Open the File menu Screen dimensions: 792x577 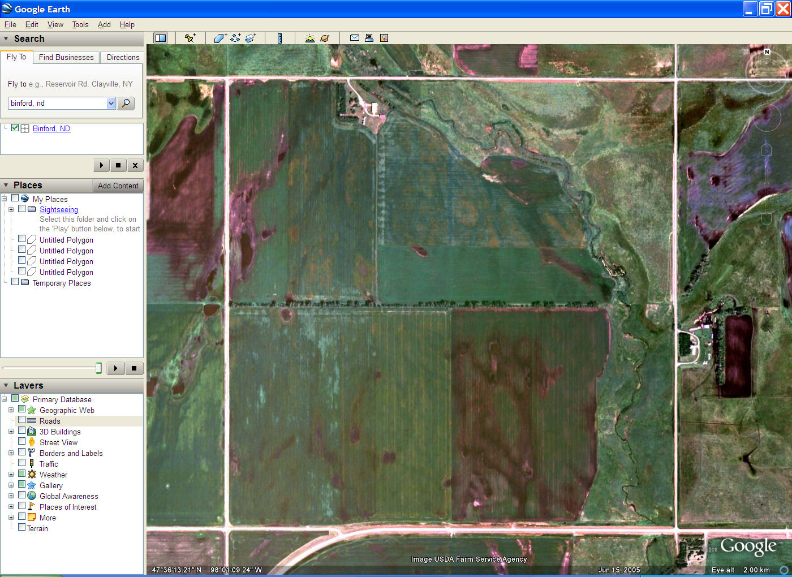[10, 25]
